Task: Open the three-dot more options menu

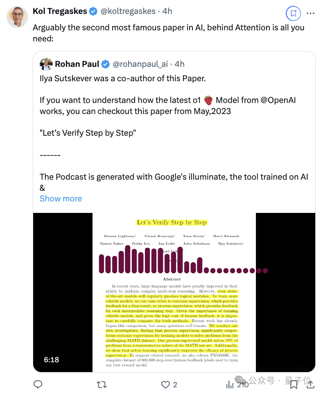Action: point(310,13)
